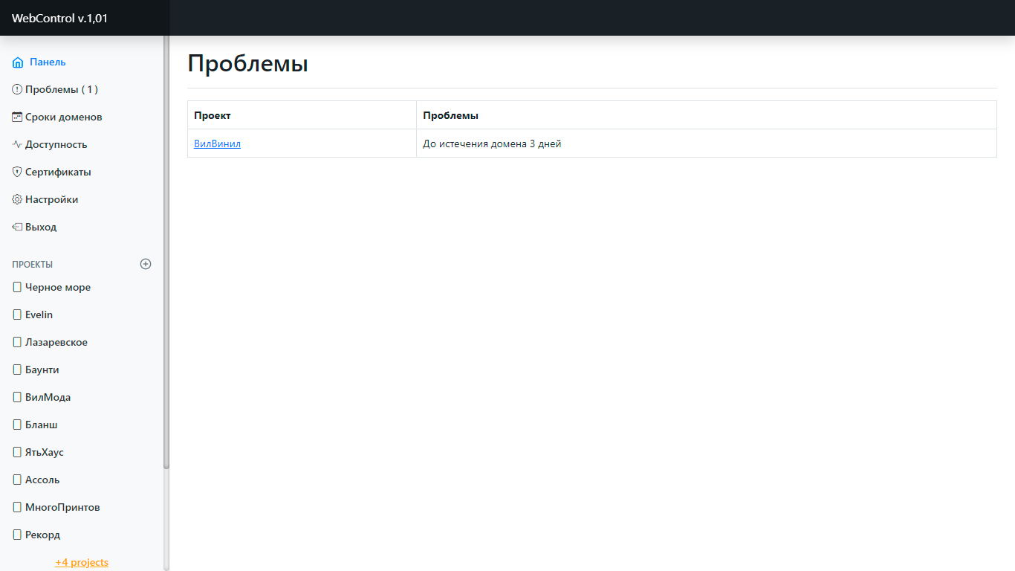Select the Лазаревское project
1015x571 pixels.
coord(56,343)
